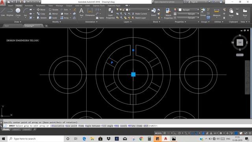Toggle ortho mode in status bar
252x142 pixels.
(x=175, y=133)
